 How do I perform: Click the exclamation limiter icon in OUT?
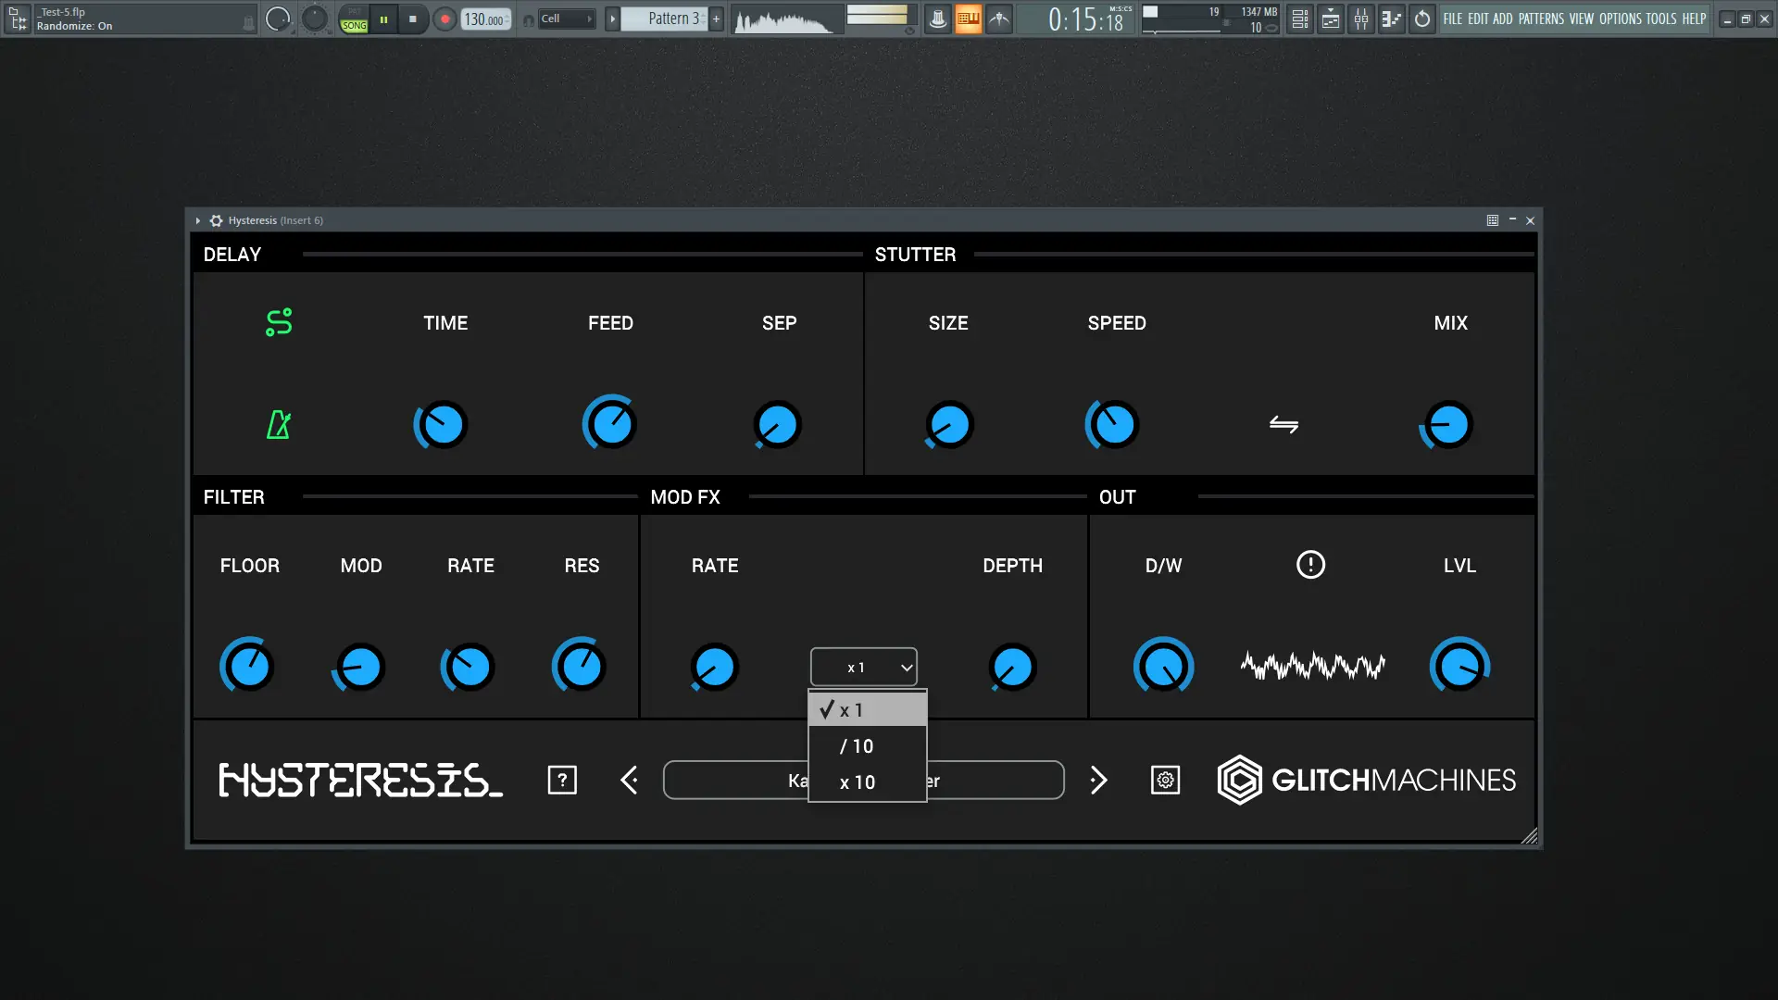point(1310,565)
